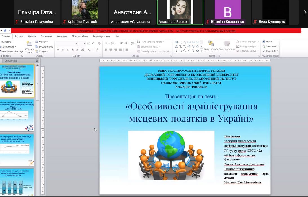Click Формат по образцу button
Viewport: 308px width, 197px height.
click(12, 52)
